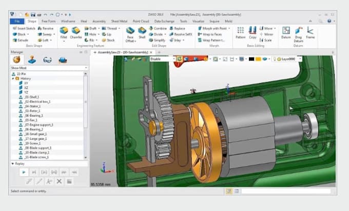
Task: Choose the Extrude tool
Action: coord(21,40)
